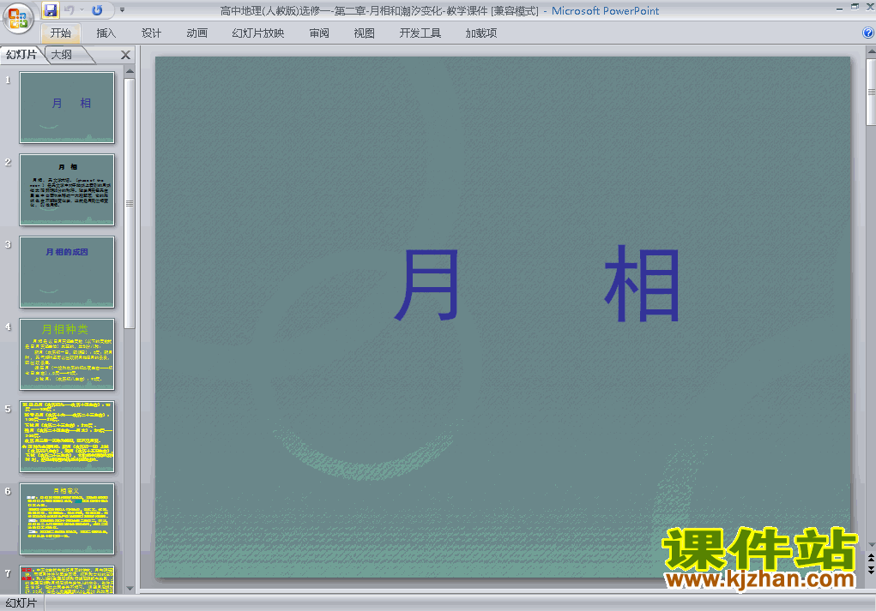Screen dimensions: 876x611
Task: Click the thumbnail pane scroll-up arrow
Action: pos(130,71)
